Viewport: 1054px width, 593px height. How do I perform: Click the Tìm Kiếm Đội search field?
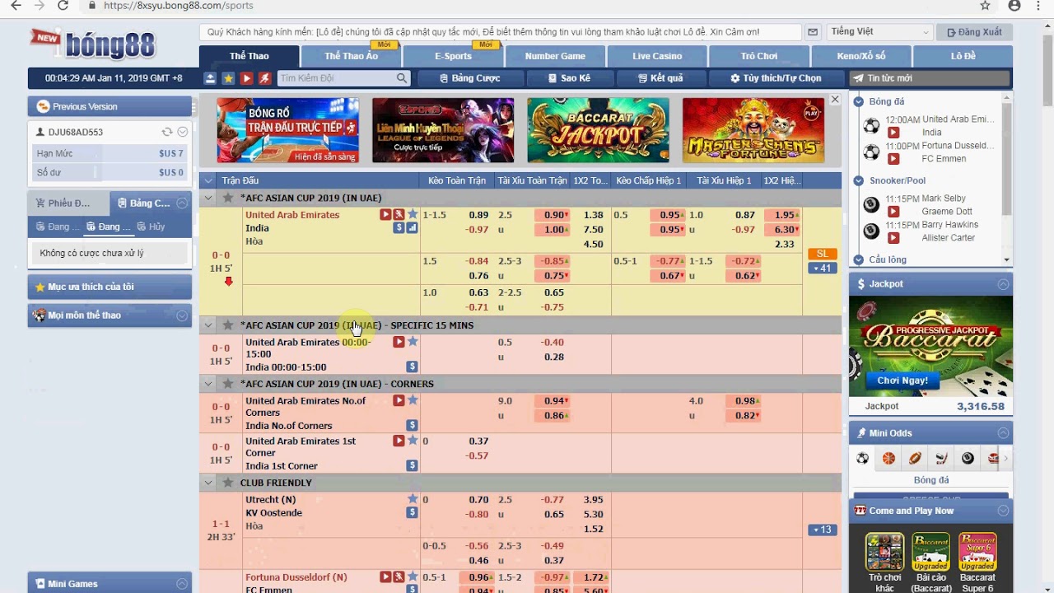pyautogui.click(x=336, y=78)
